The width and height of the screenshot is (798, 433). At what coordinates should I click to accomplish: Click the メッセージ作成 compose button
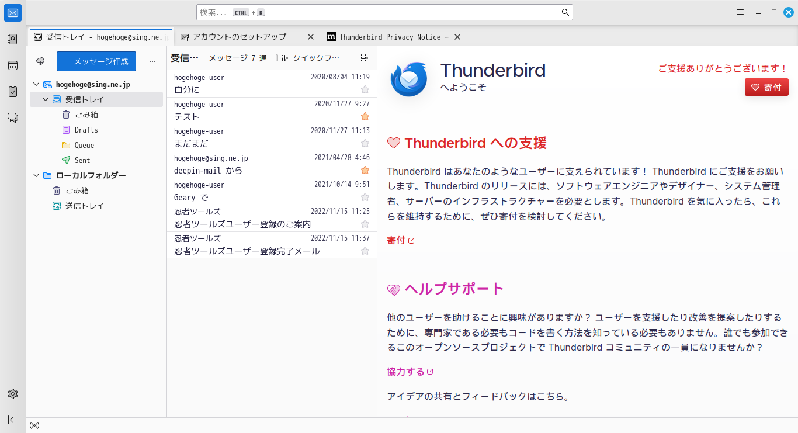[96, 61]
